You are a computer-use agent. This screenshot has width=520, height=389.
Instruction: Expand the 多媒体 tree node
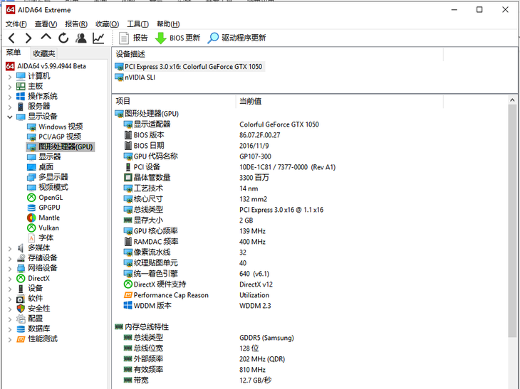[x=10, y=249]
